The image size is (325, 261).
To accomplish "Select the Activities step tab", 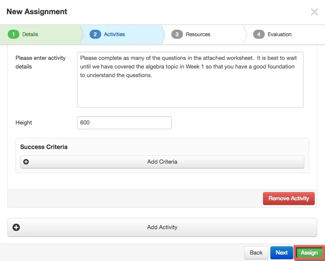I will [x=122, y=34].
